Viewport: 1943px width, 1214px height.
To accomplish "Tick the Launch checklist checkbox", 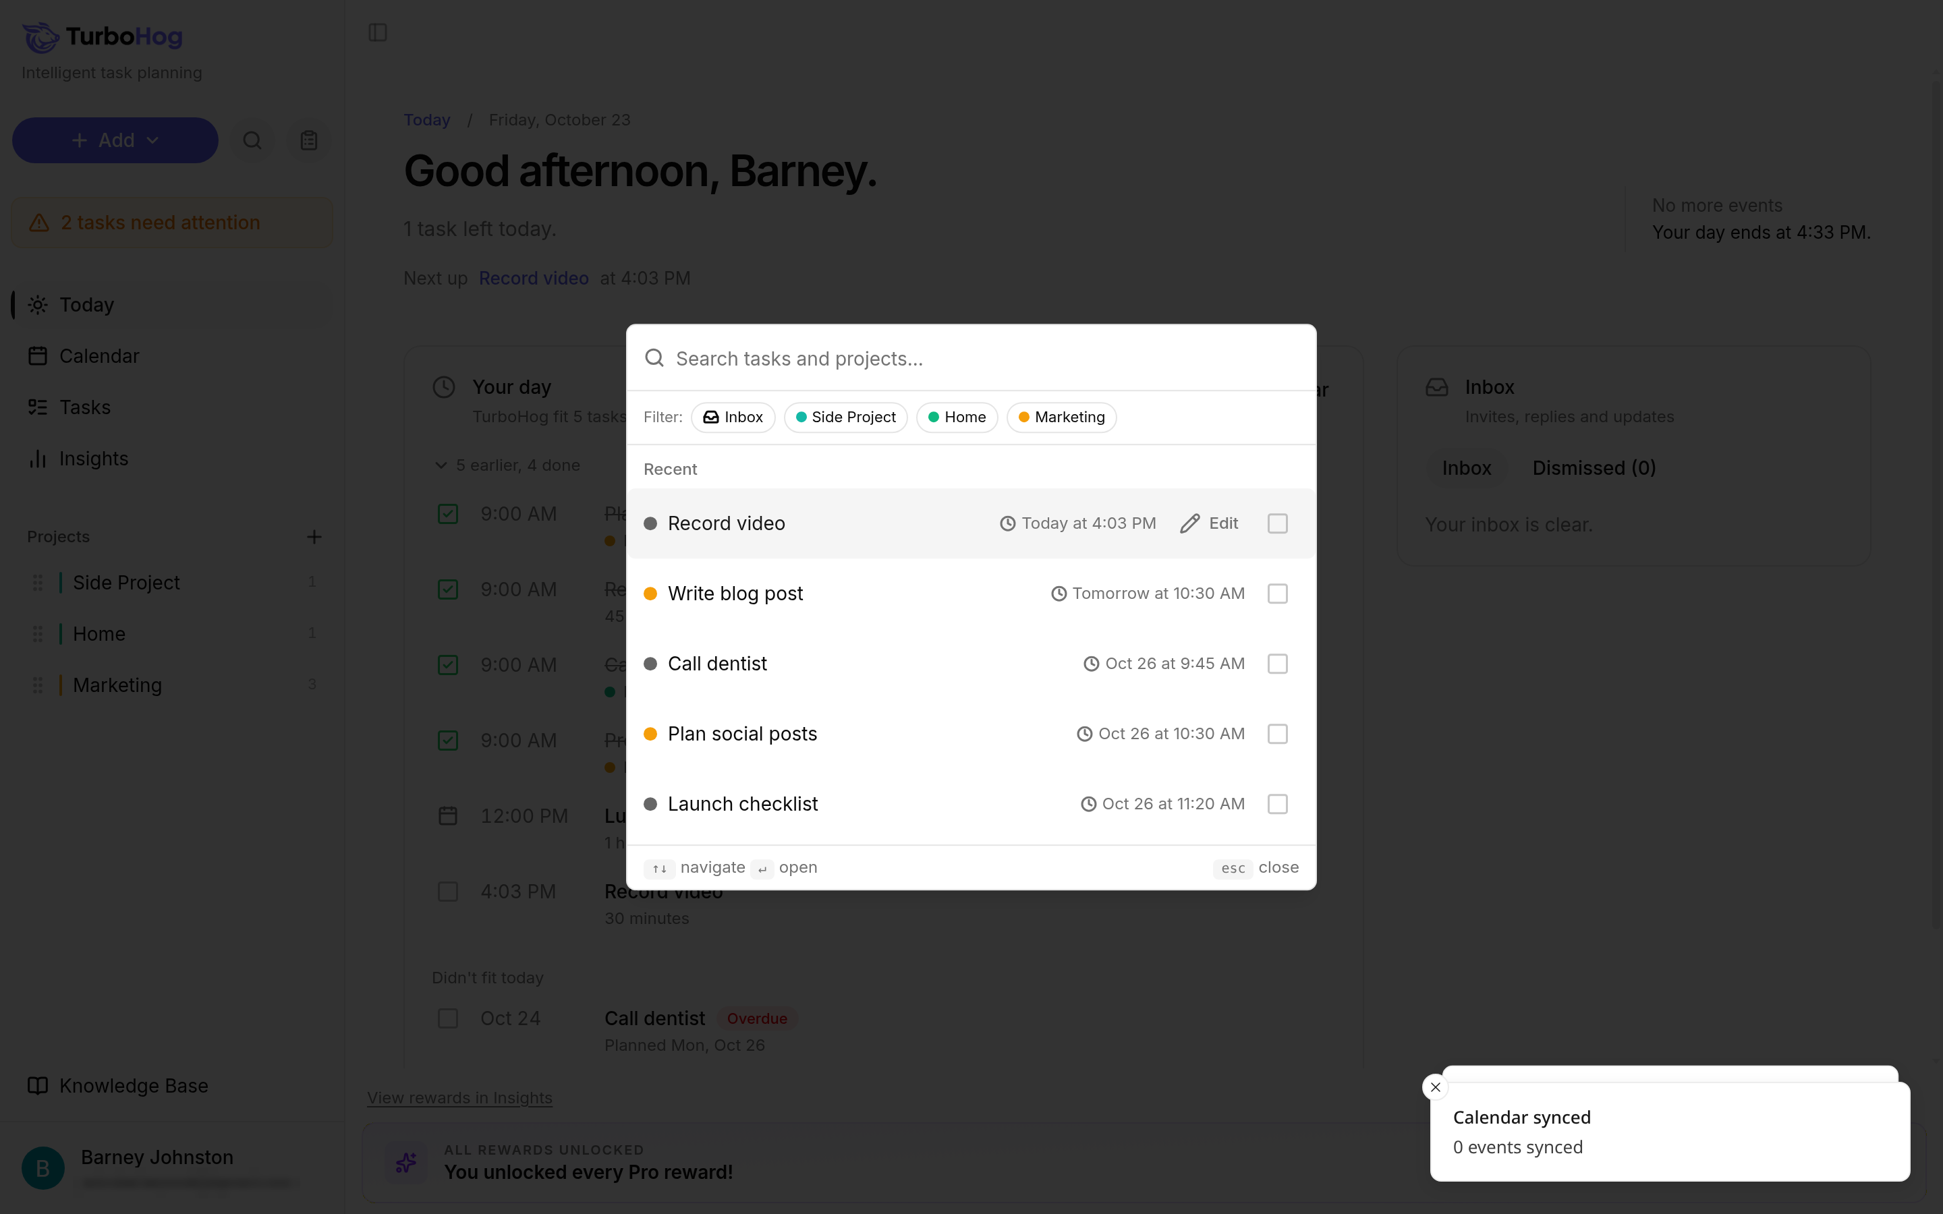I will click(x=1277, y=804).
